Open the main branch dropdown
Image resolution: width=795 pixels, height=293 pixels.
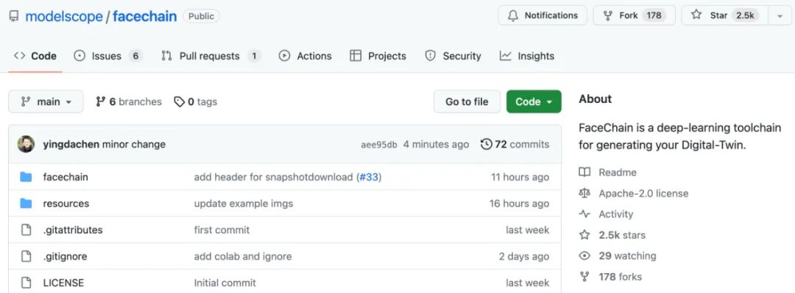pyautogui.click(x=46, y=102)
